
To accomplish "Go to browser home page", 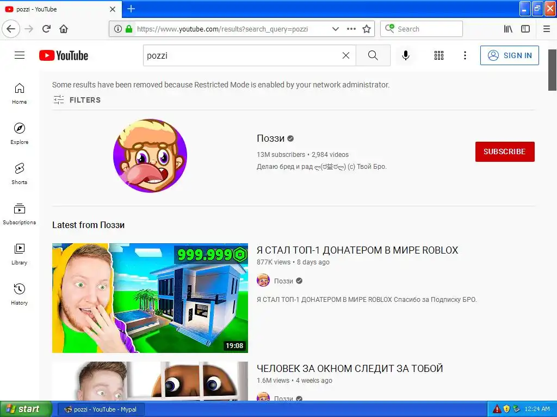I will (x=64, y=29).
